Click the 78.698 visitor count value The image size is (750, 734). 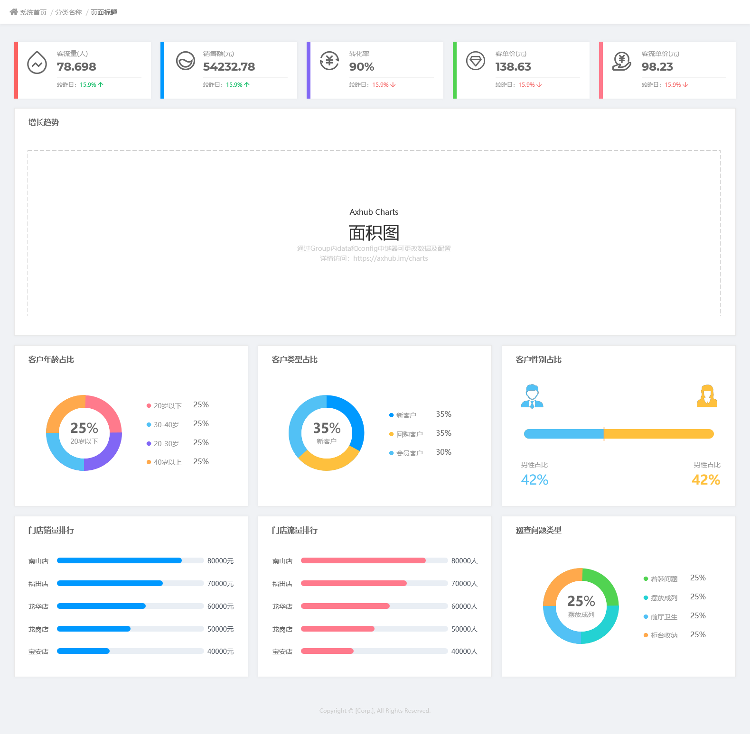76,67
